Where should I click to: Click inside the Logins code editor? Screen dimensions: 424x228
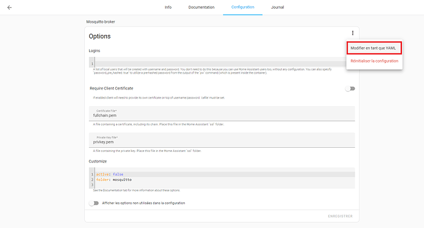221,62
